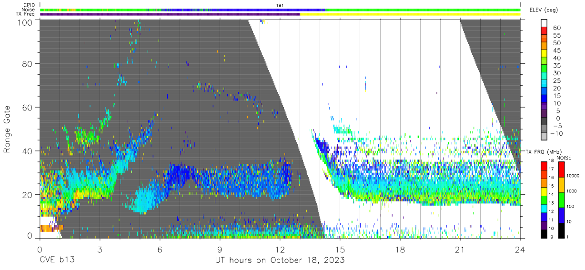
Task: Click the elevation colorbar label 45
Action: pyautogui.click(x=556, y=50)
